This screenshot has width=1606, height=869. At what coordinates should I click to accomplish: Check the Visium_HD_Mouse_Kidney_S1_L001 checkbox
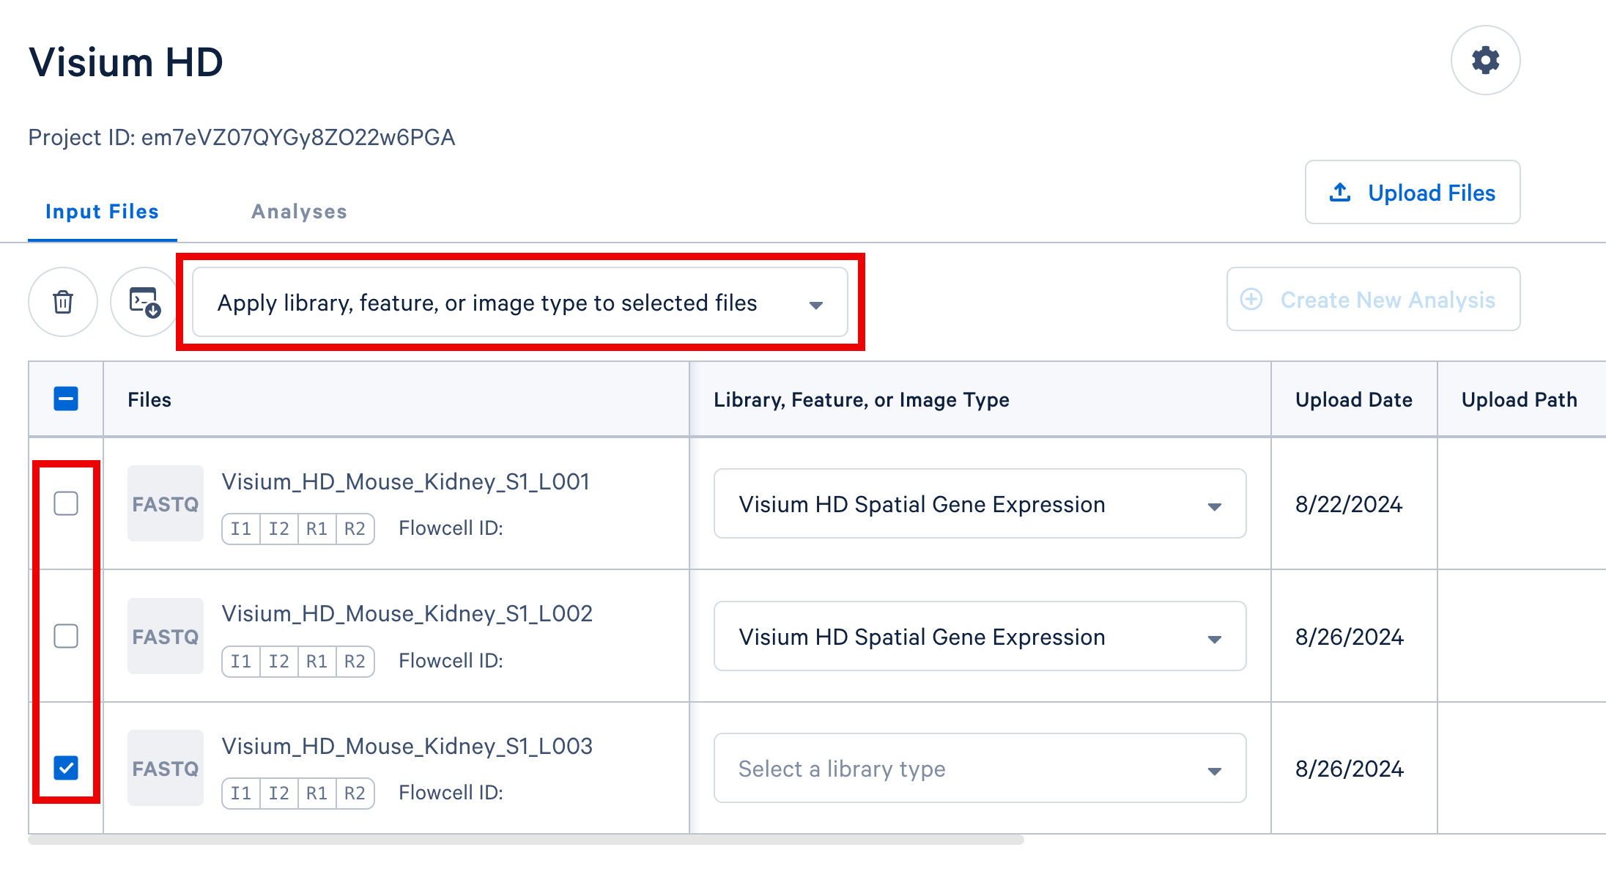[66, 503]
